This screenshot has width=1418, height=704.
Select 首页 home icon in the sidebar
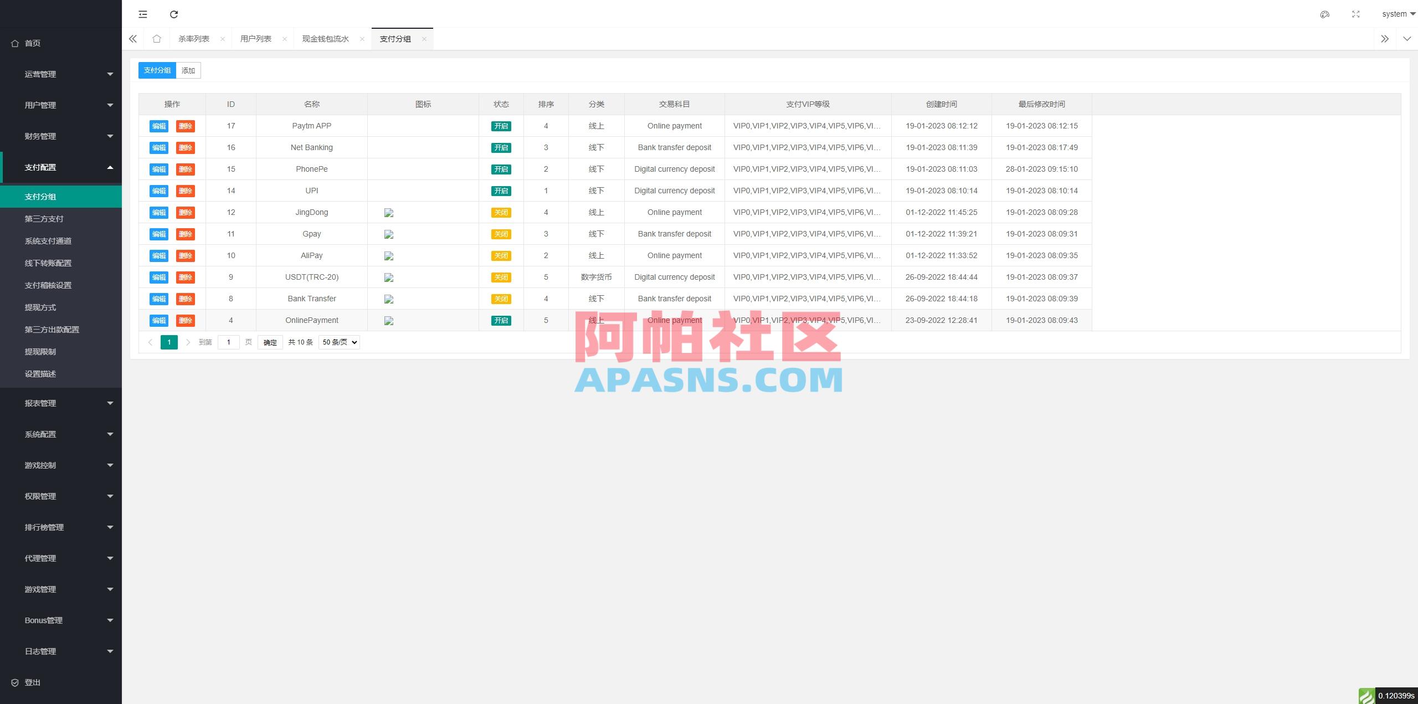coord(15,43)
